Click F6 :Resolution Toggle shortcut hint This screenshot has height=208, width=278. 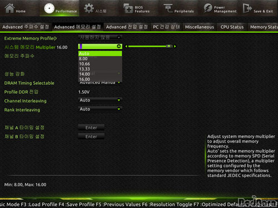pyautogui.click(x=167, y=205)
